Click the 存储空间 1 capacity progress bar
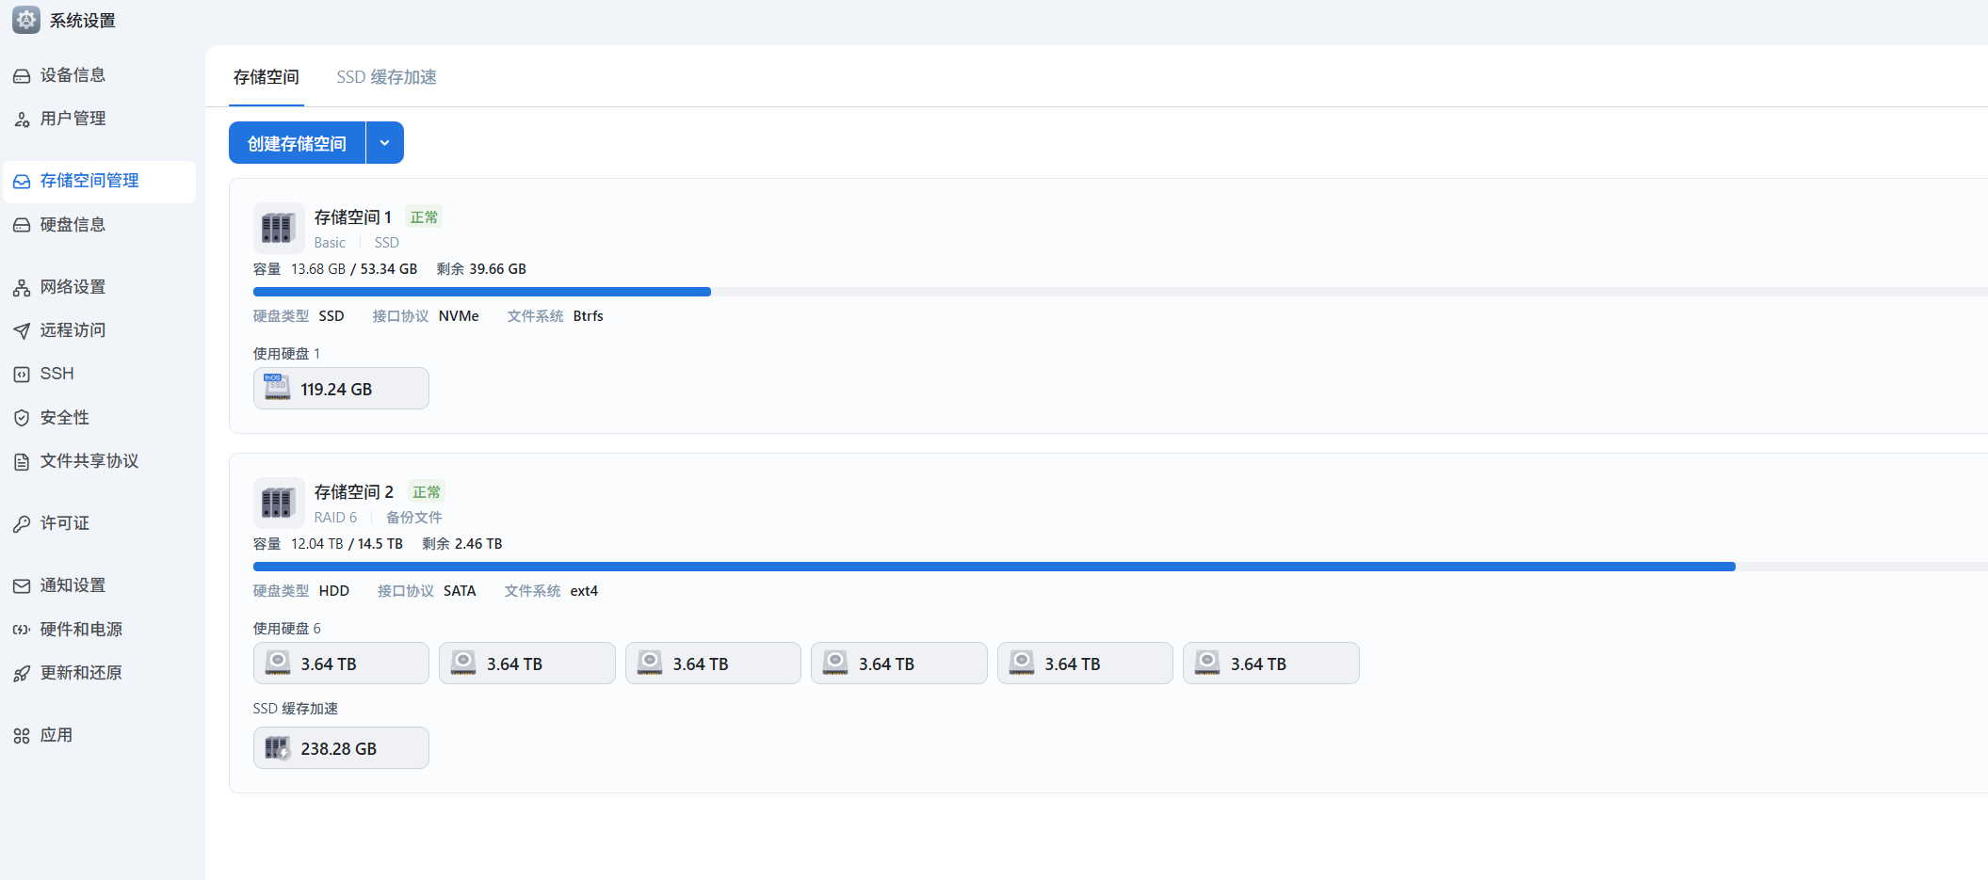Image resolution: width=1988 pixels, height=880 pixels. [x=481, y=292]
